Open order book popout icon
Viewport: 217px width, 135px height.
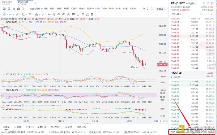(212, 14)
